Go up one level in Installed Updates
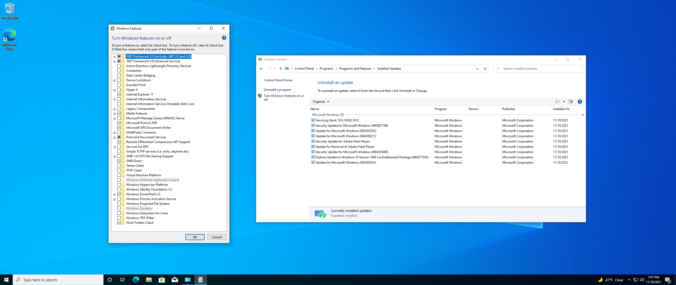Viewport: 676px width, 285px height. pyautogui.click(x=280, y=69)
